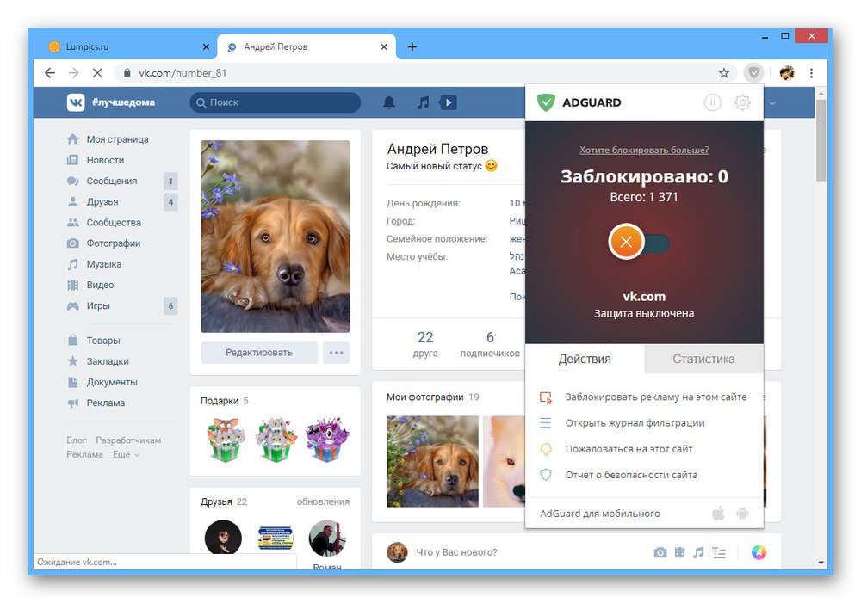The height and width of the screenshot is (603, 861).
Task: Open a new browser tab
Action: pyautogui.click(x=412, y=47)
